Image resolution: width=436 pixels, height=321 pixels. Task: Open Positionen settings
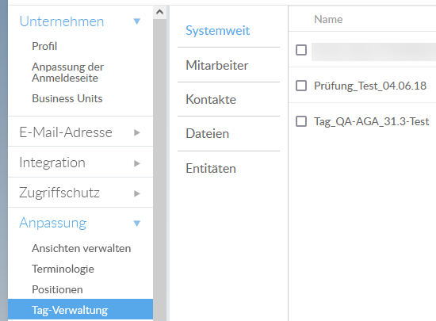click(58, 289)
